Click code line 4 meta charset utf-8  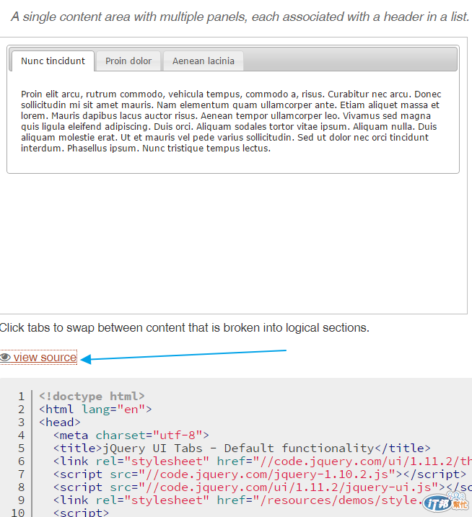[x=131, y=436]
